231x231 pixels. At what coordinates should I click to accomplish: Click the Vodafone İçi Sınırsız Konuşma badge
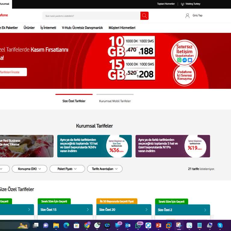(x=184, y=75)
